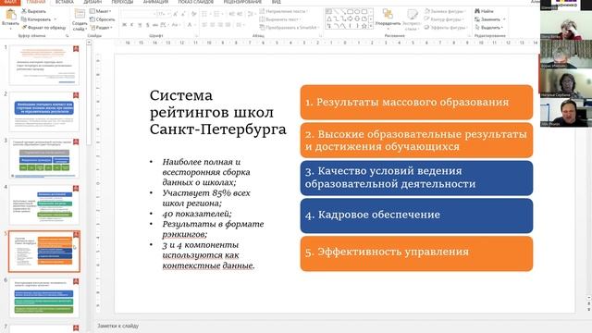Viewport: 592px width, 333px height.
Task: Toggle justify text alignment
Action: [228, 25]
